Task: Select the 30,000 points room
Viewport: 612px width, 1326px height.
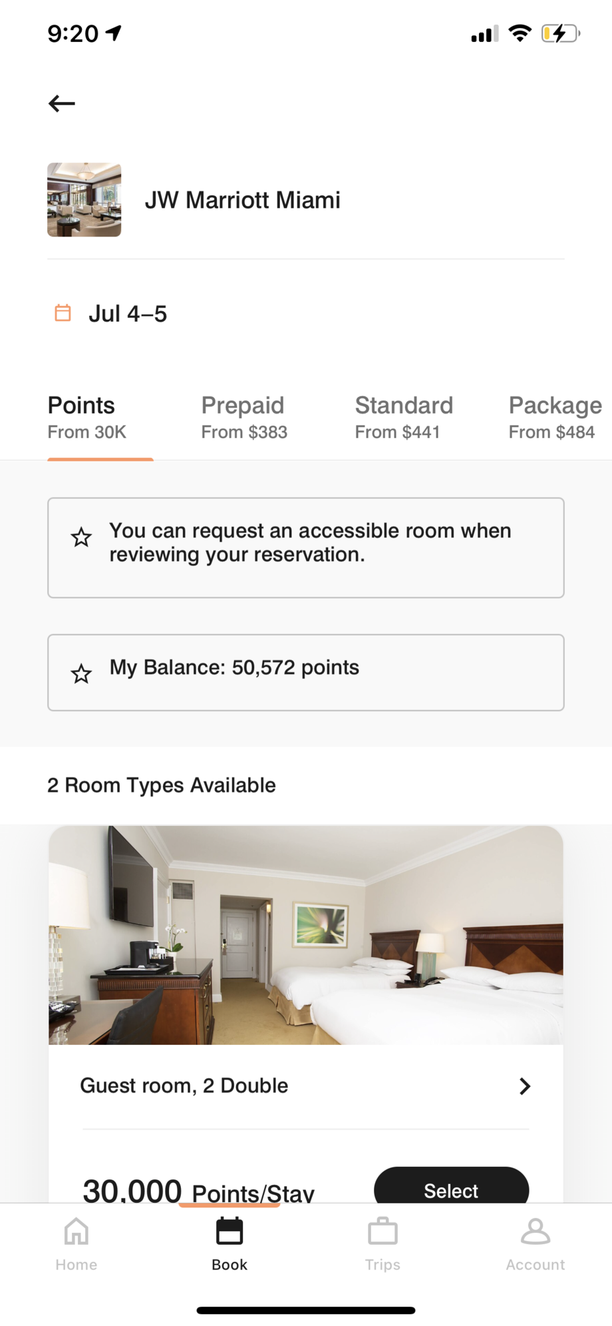Action: [x=451, y=1185]
